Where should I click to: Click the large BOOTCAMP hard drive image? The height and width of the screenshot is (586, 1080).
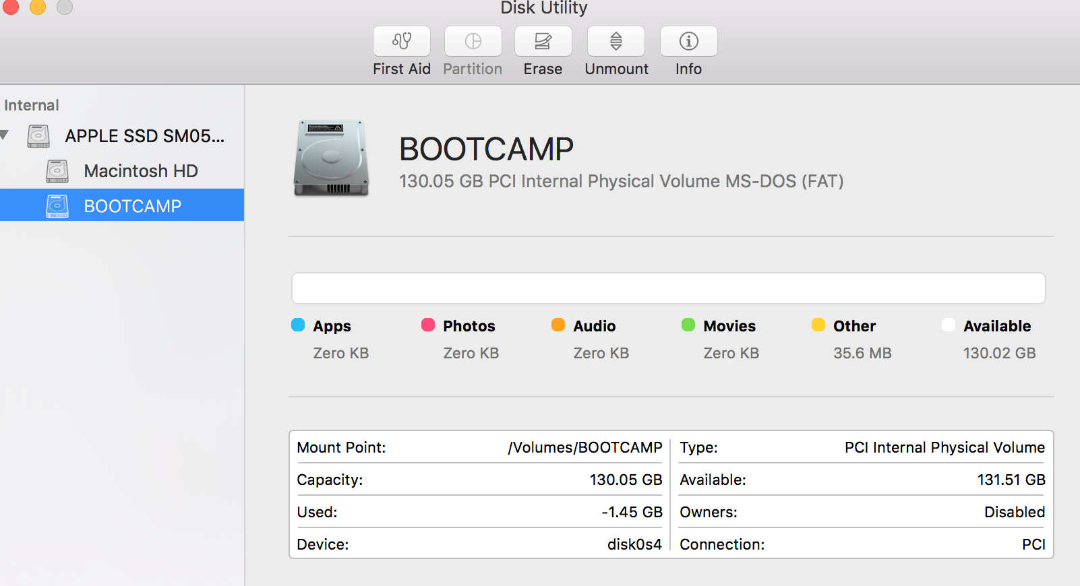tap(331, 158)
